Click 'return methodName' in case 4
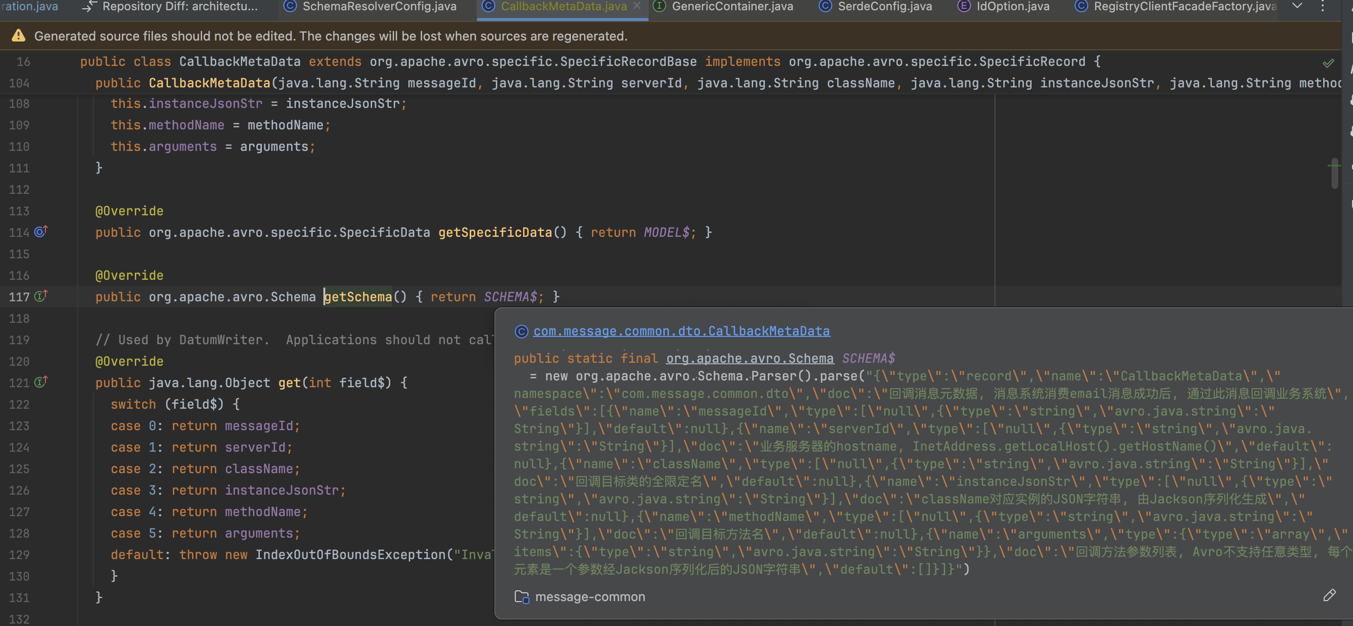Image resolution: width=1353 pixels, height=626 pixels. click(236, 512)
